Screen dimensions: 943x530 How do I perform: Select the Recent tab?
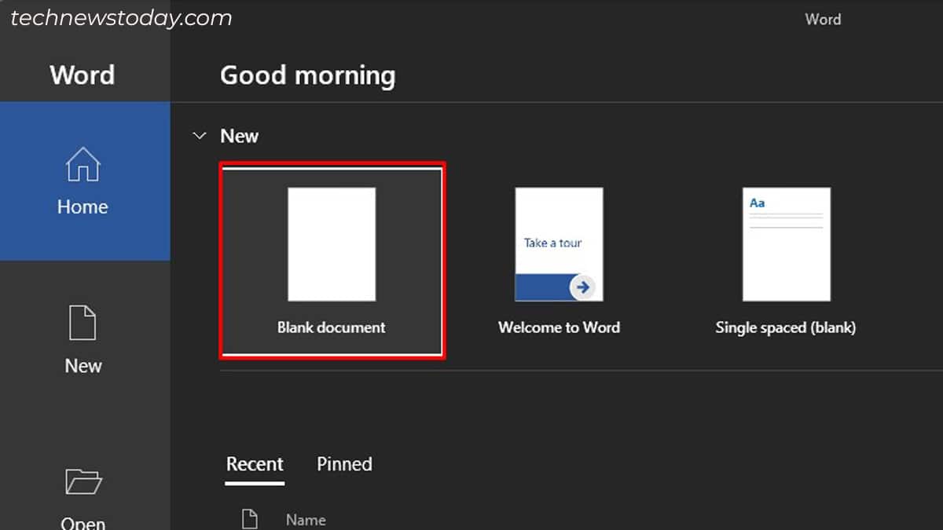(255, 464)
